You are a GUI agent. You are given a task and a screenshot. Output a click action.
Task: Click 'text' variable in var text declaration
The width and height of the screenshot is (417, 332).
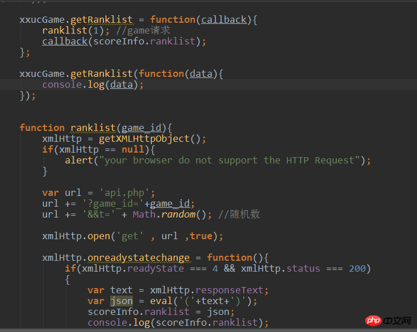click(x=121, y=290)
